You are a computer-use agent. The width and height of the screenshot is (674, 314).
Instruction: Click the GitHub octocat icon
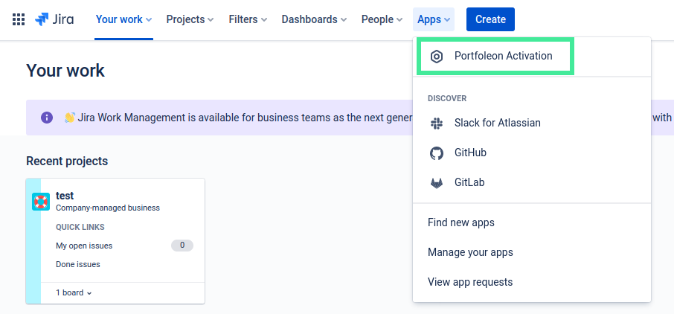[437, 153]
